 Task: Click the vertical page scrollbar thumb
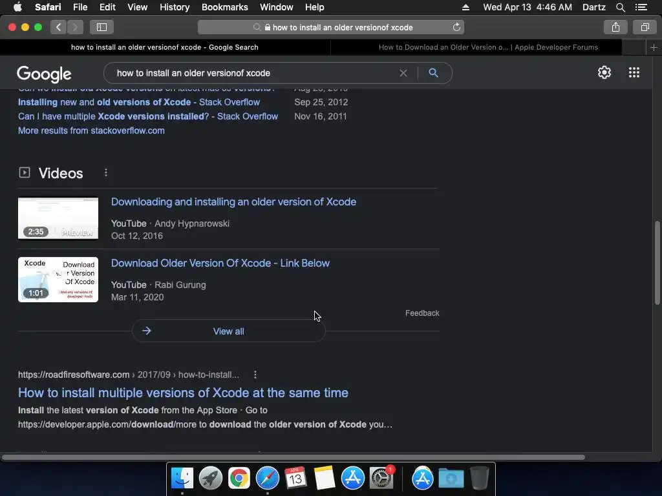pyautogui.click(x=657, y=262)
